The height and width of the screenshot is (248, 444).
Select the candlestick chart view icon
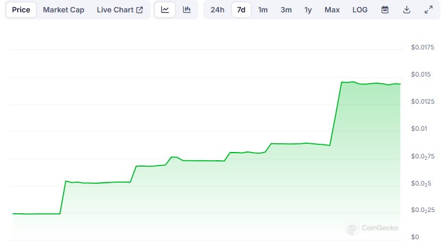click(x=187, y=10)
